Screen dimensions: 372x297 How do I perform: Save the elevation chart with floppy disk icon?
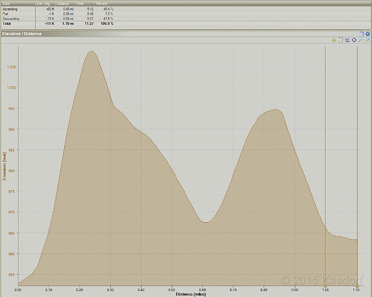(347, 40)
